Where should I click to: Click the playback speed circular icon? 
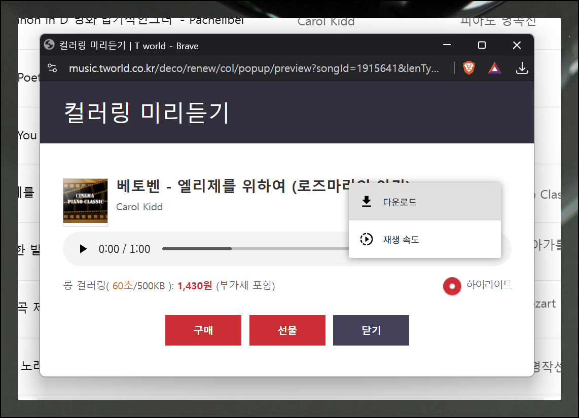click(366, 240)
